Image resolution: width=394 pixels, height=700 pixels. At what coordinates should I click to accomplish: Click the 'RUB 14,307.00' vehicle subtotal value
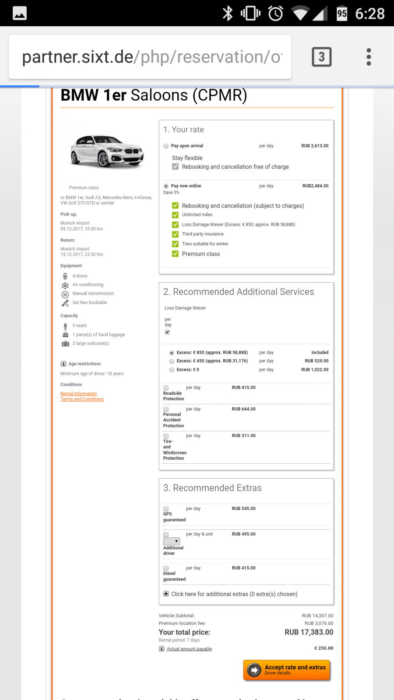318,616
